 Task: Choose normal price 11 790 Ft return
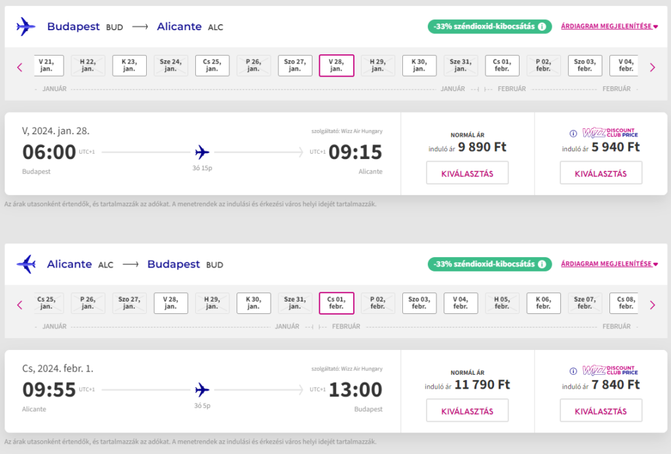click(x=467, y=411)
